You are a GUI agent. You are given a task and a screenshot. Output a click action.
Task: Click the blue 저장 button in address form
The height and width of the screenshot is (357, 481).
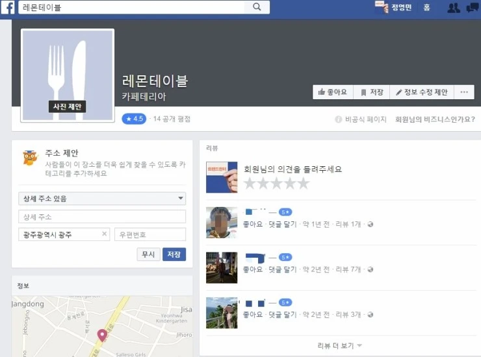pyautogui.click(x=174, y=254)
